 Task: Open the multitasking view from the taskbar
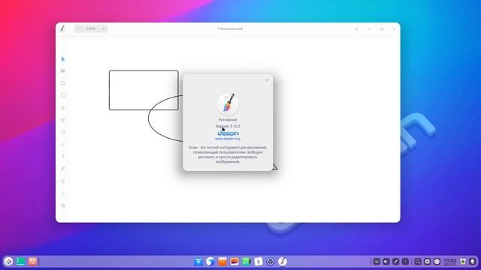pos(32,262)
